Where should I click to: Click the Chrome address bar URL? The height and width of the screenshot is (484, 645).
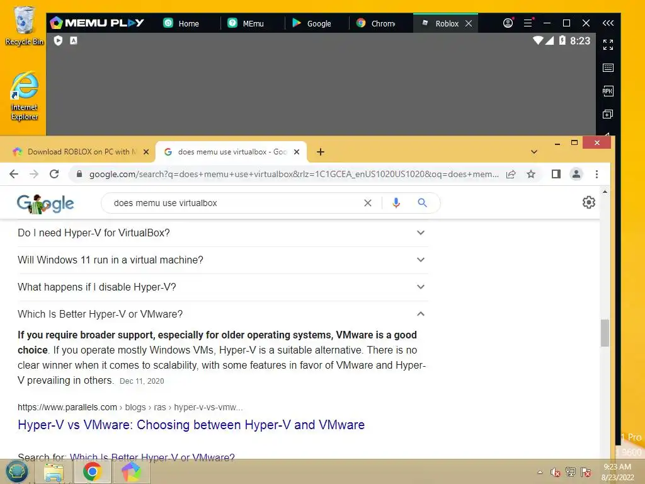[x=294, y=174]
